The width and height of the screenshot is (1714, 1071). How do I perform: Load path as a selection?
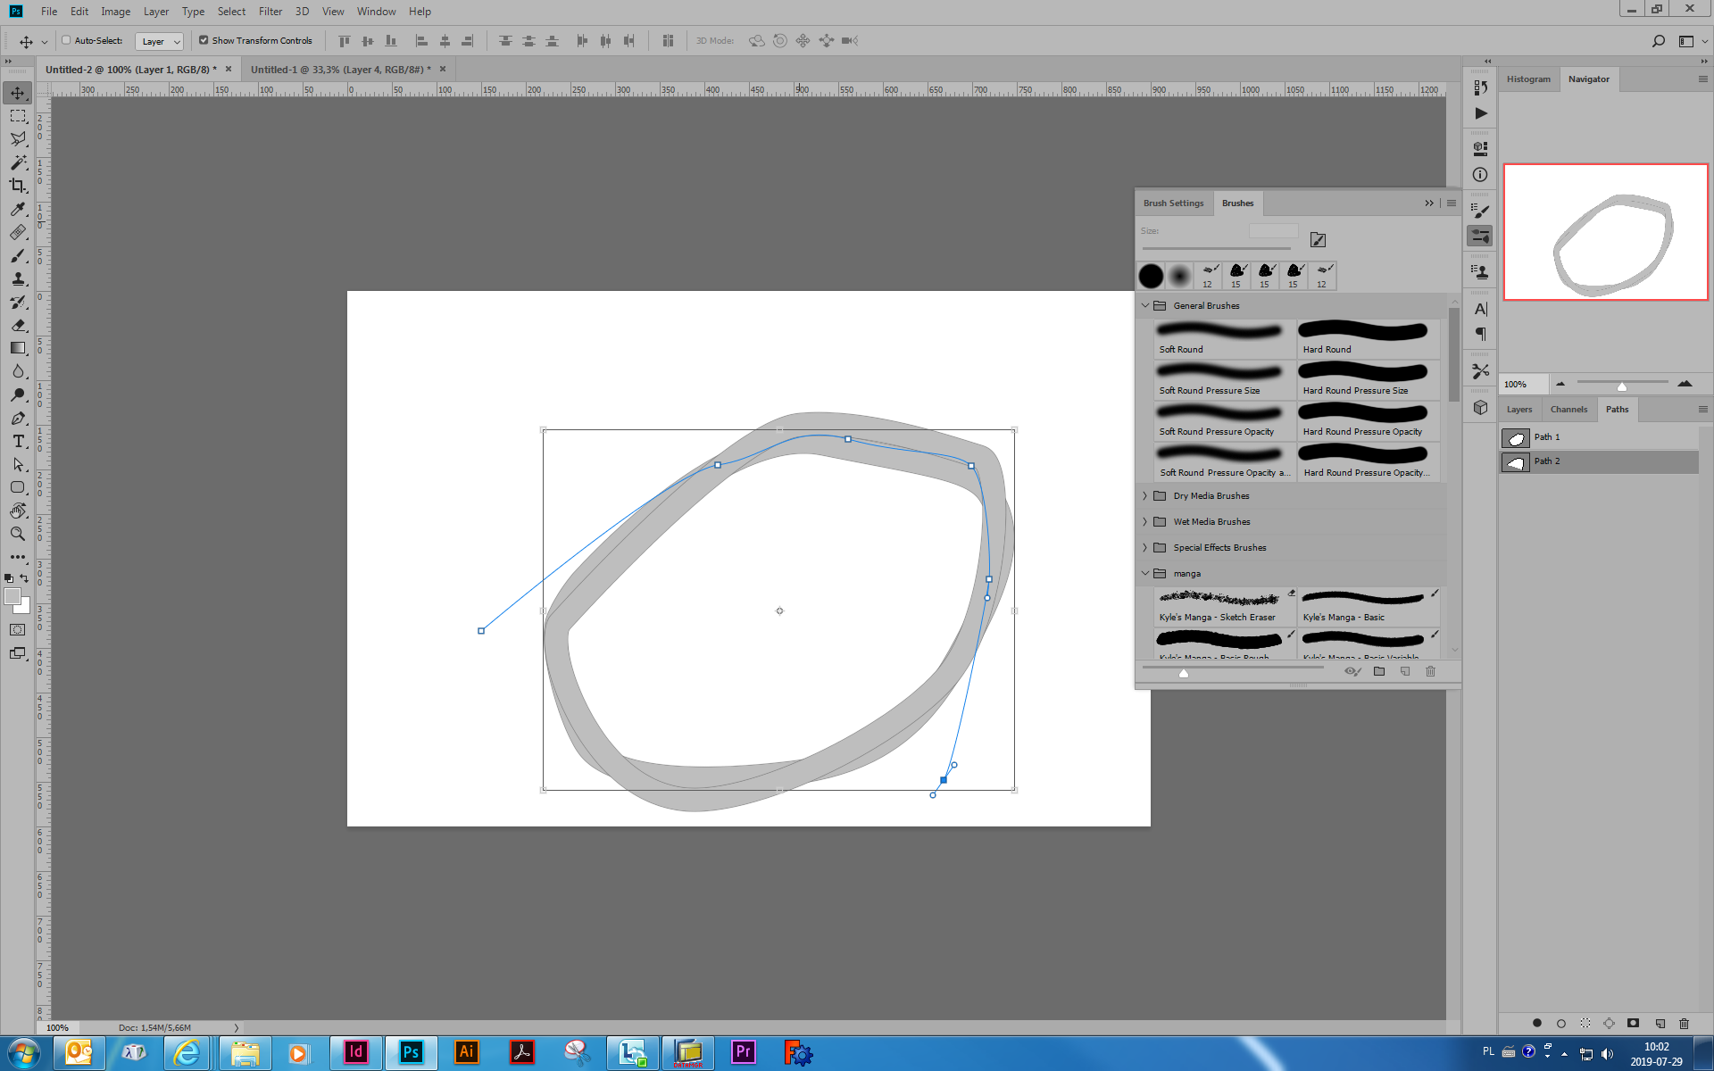[1585, 1023]
